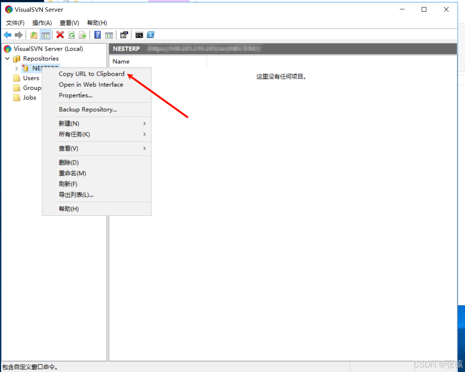This screenshot has height=372, width=465.
Task: Click the Properties toolbar icon
Action: pyautogui.click(x=124, y=35)
